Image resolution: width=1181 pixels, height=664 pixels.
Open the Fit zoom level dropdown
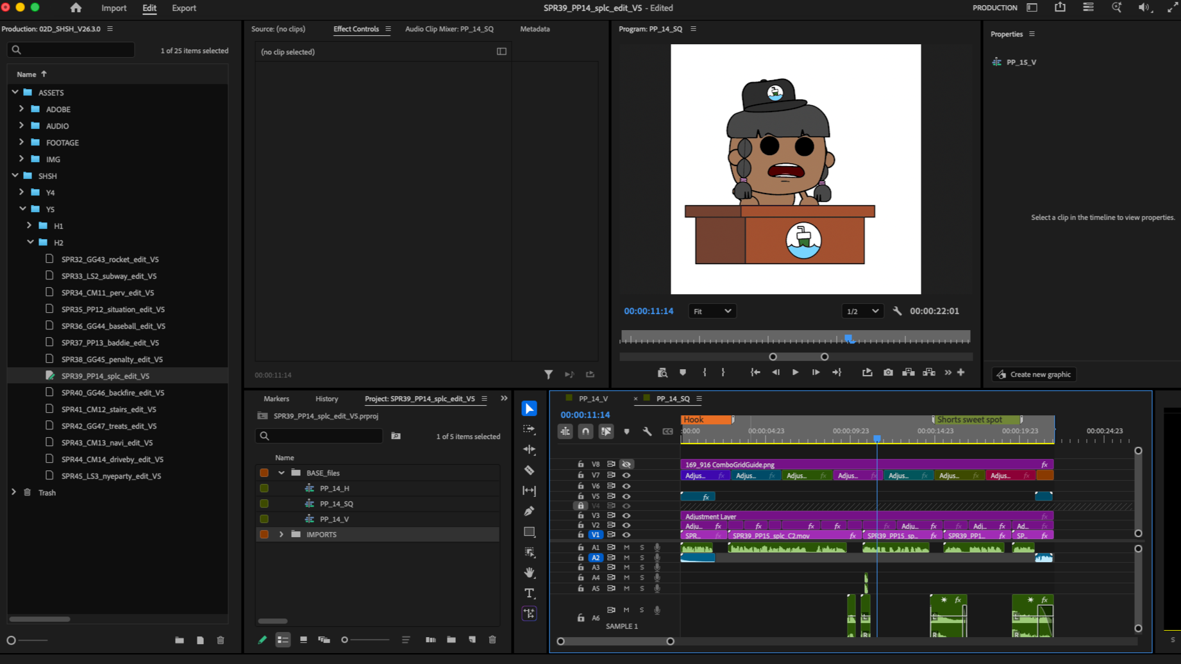coord(712,311)
